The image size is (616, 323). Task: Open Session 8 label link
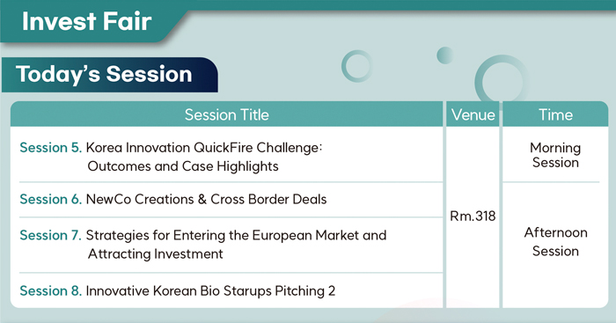(x=51, y=291)
